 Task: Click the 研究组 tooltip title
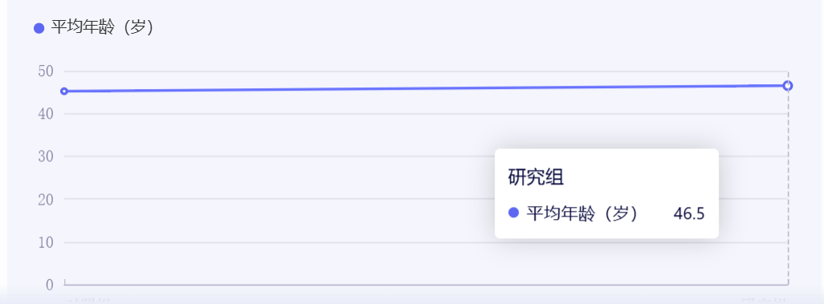click(536, 177)
